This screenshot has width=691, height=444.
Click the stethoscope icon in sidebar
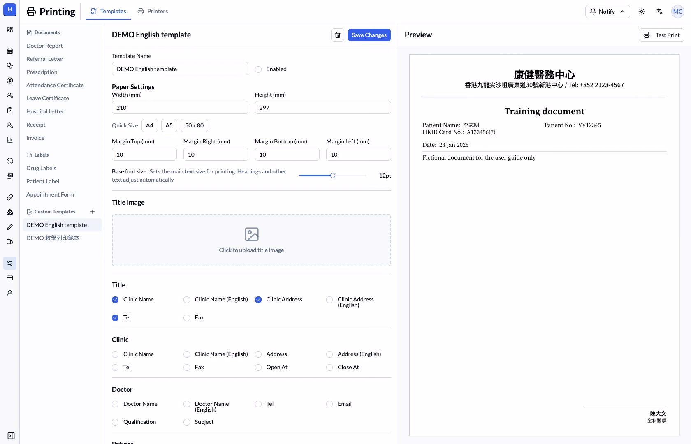coord(10,66)
